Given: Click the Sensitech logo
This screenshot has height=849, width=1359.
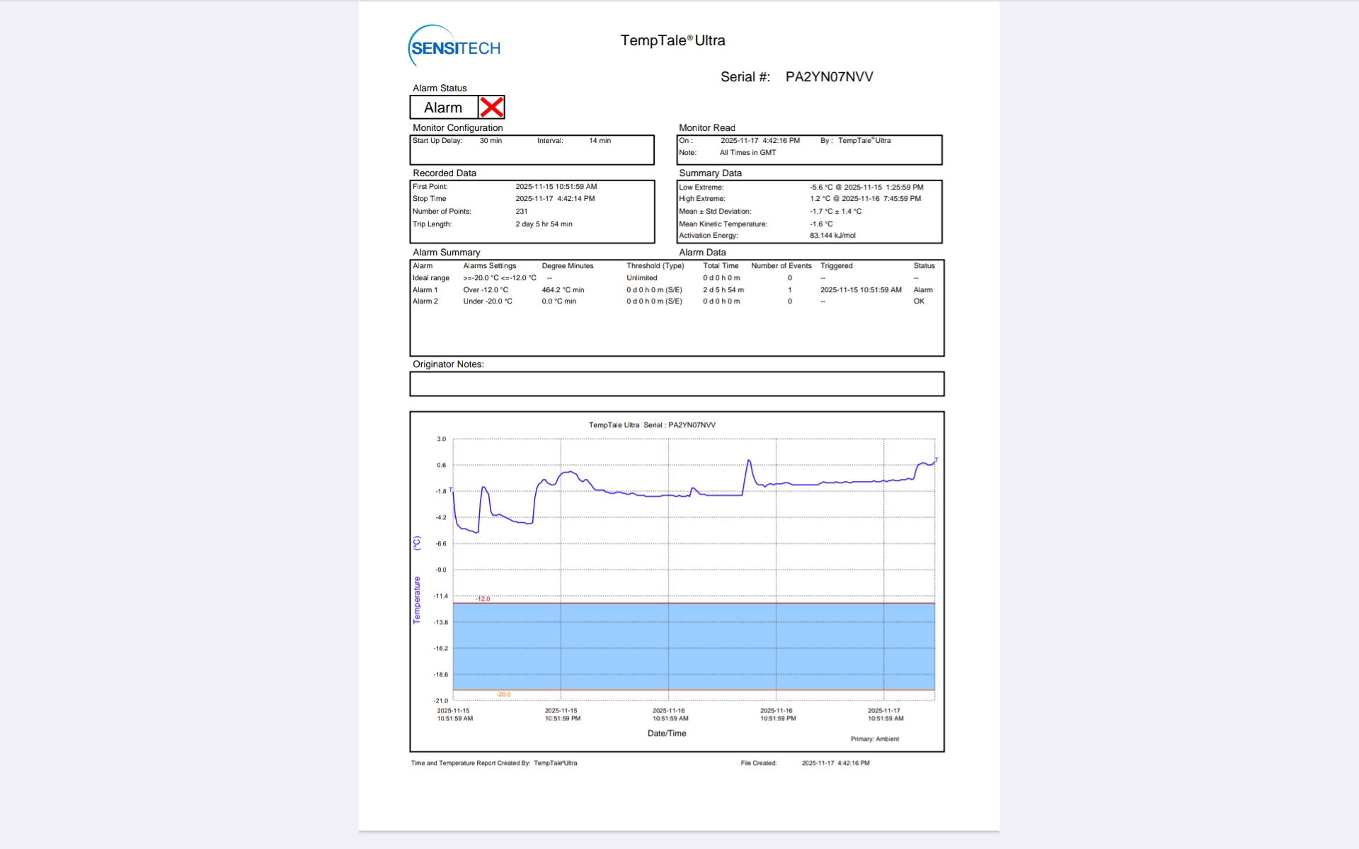Looking at the screenshot, I should 454,47.
